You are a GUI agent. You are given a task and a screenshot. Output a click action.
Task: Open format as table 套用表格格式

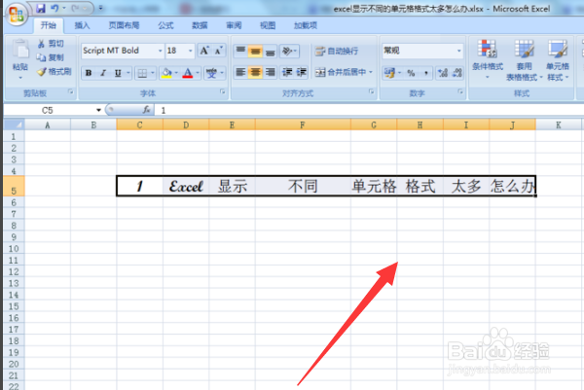pos(524,59)
